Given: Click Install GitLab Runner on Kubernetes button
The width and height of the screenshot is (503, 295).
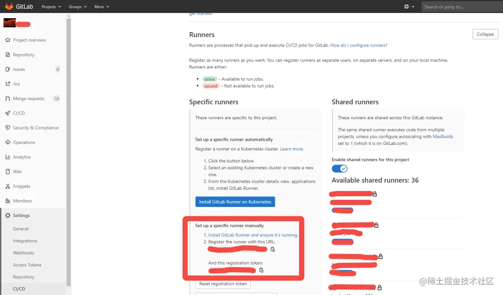Looking at the screenshot, I should click(235, 202).
